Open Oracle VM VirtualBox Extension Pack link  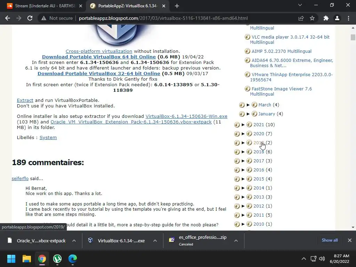131,122
